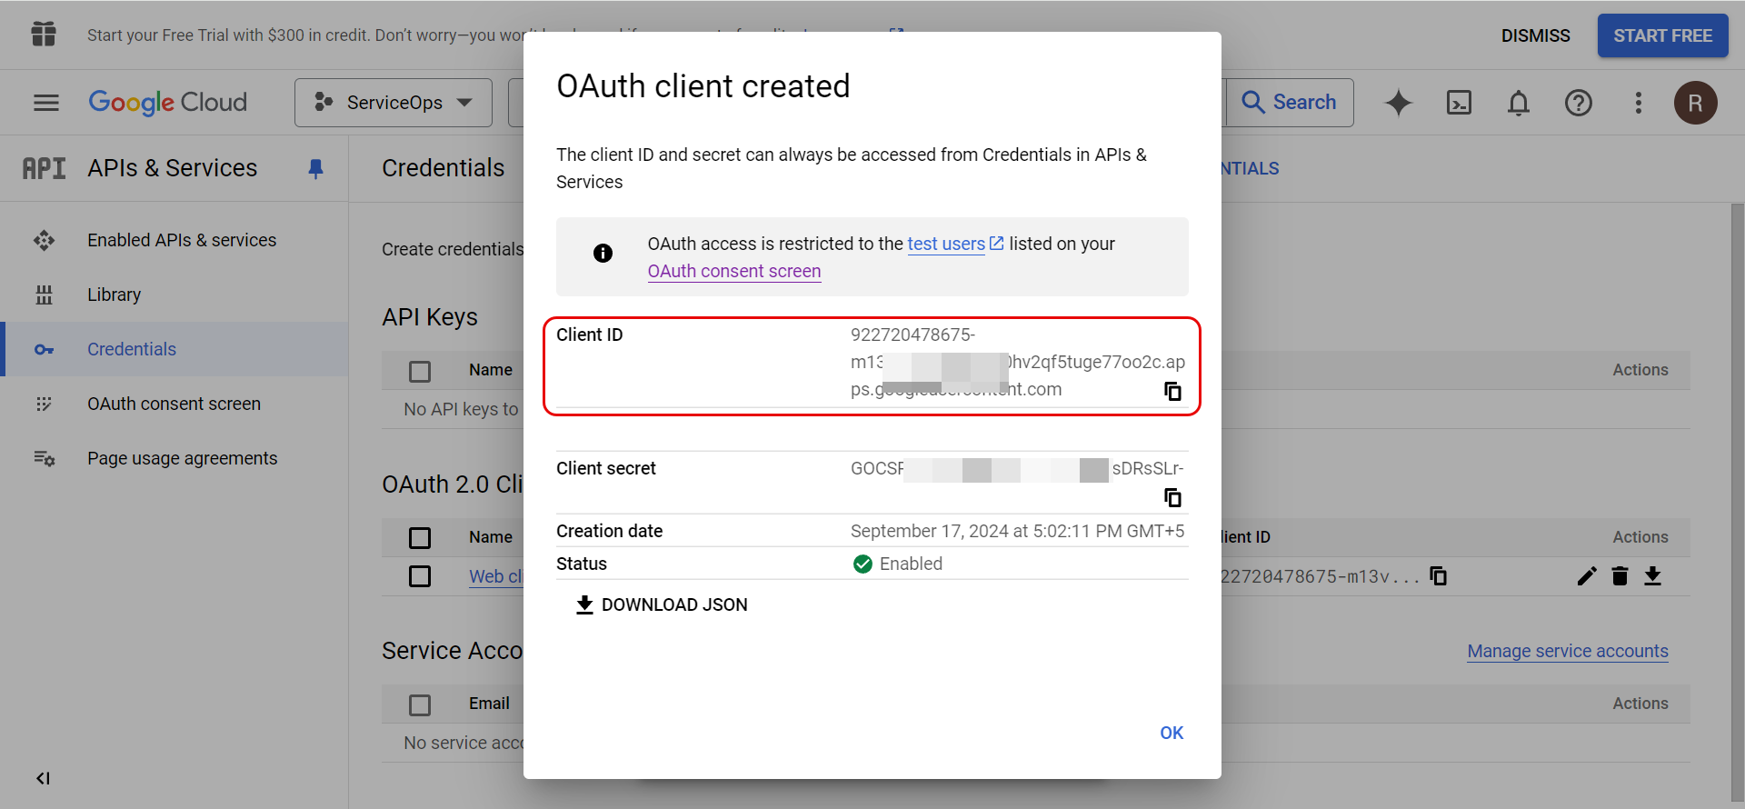Open the help question mark menu
This screenshot has width=1745, height=809.
pyautogui.click(x=1578, y=103)
